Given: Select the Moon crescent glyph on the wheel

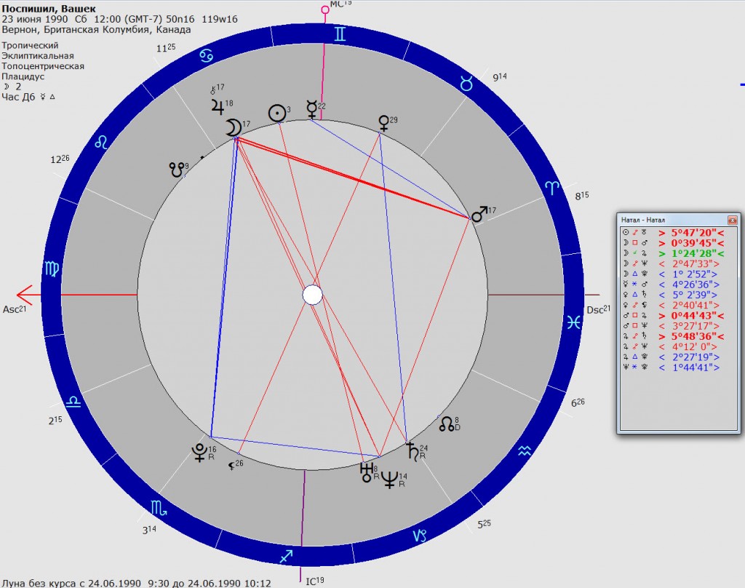Looking at the screenshot, I should (x=233, y=127).
